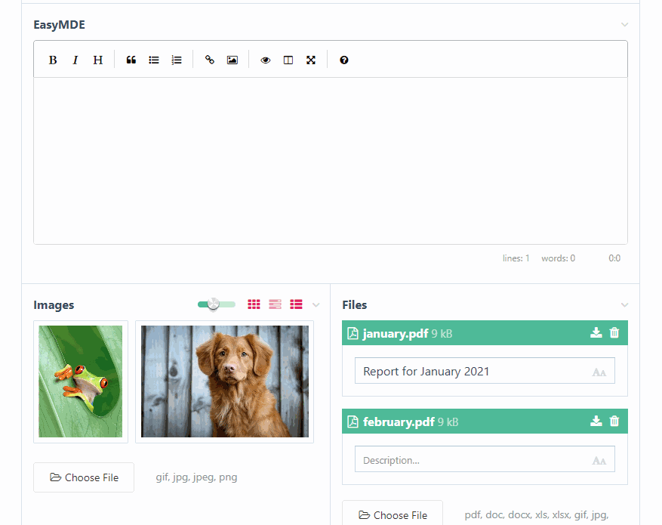Click the 'gif, jpg, jpeg, png' hint text

[196, 477]
